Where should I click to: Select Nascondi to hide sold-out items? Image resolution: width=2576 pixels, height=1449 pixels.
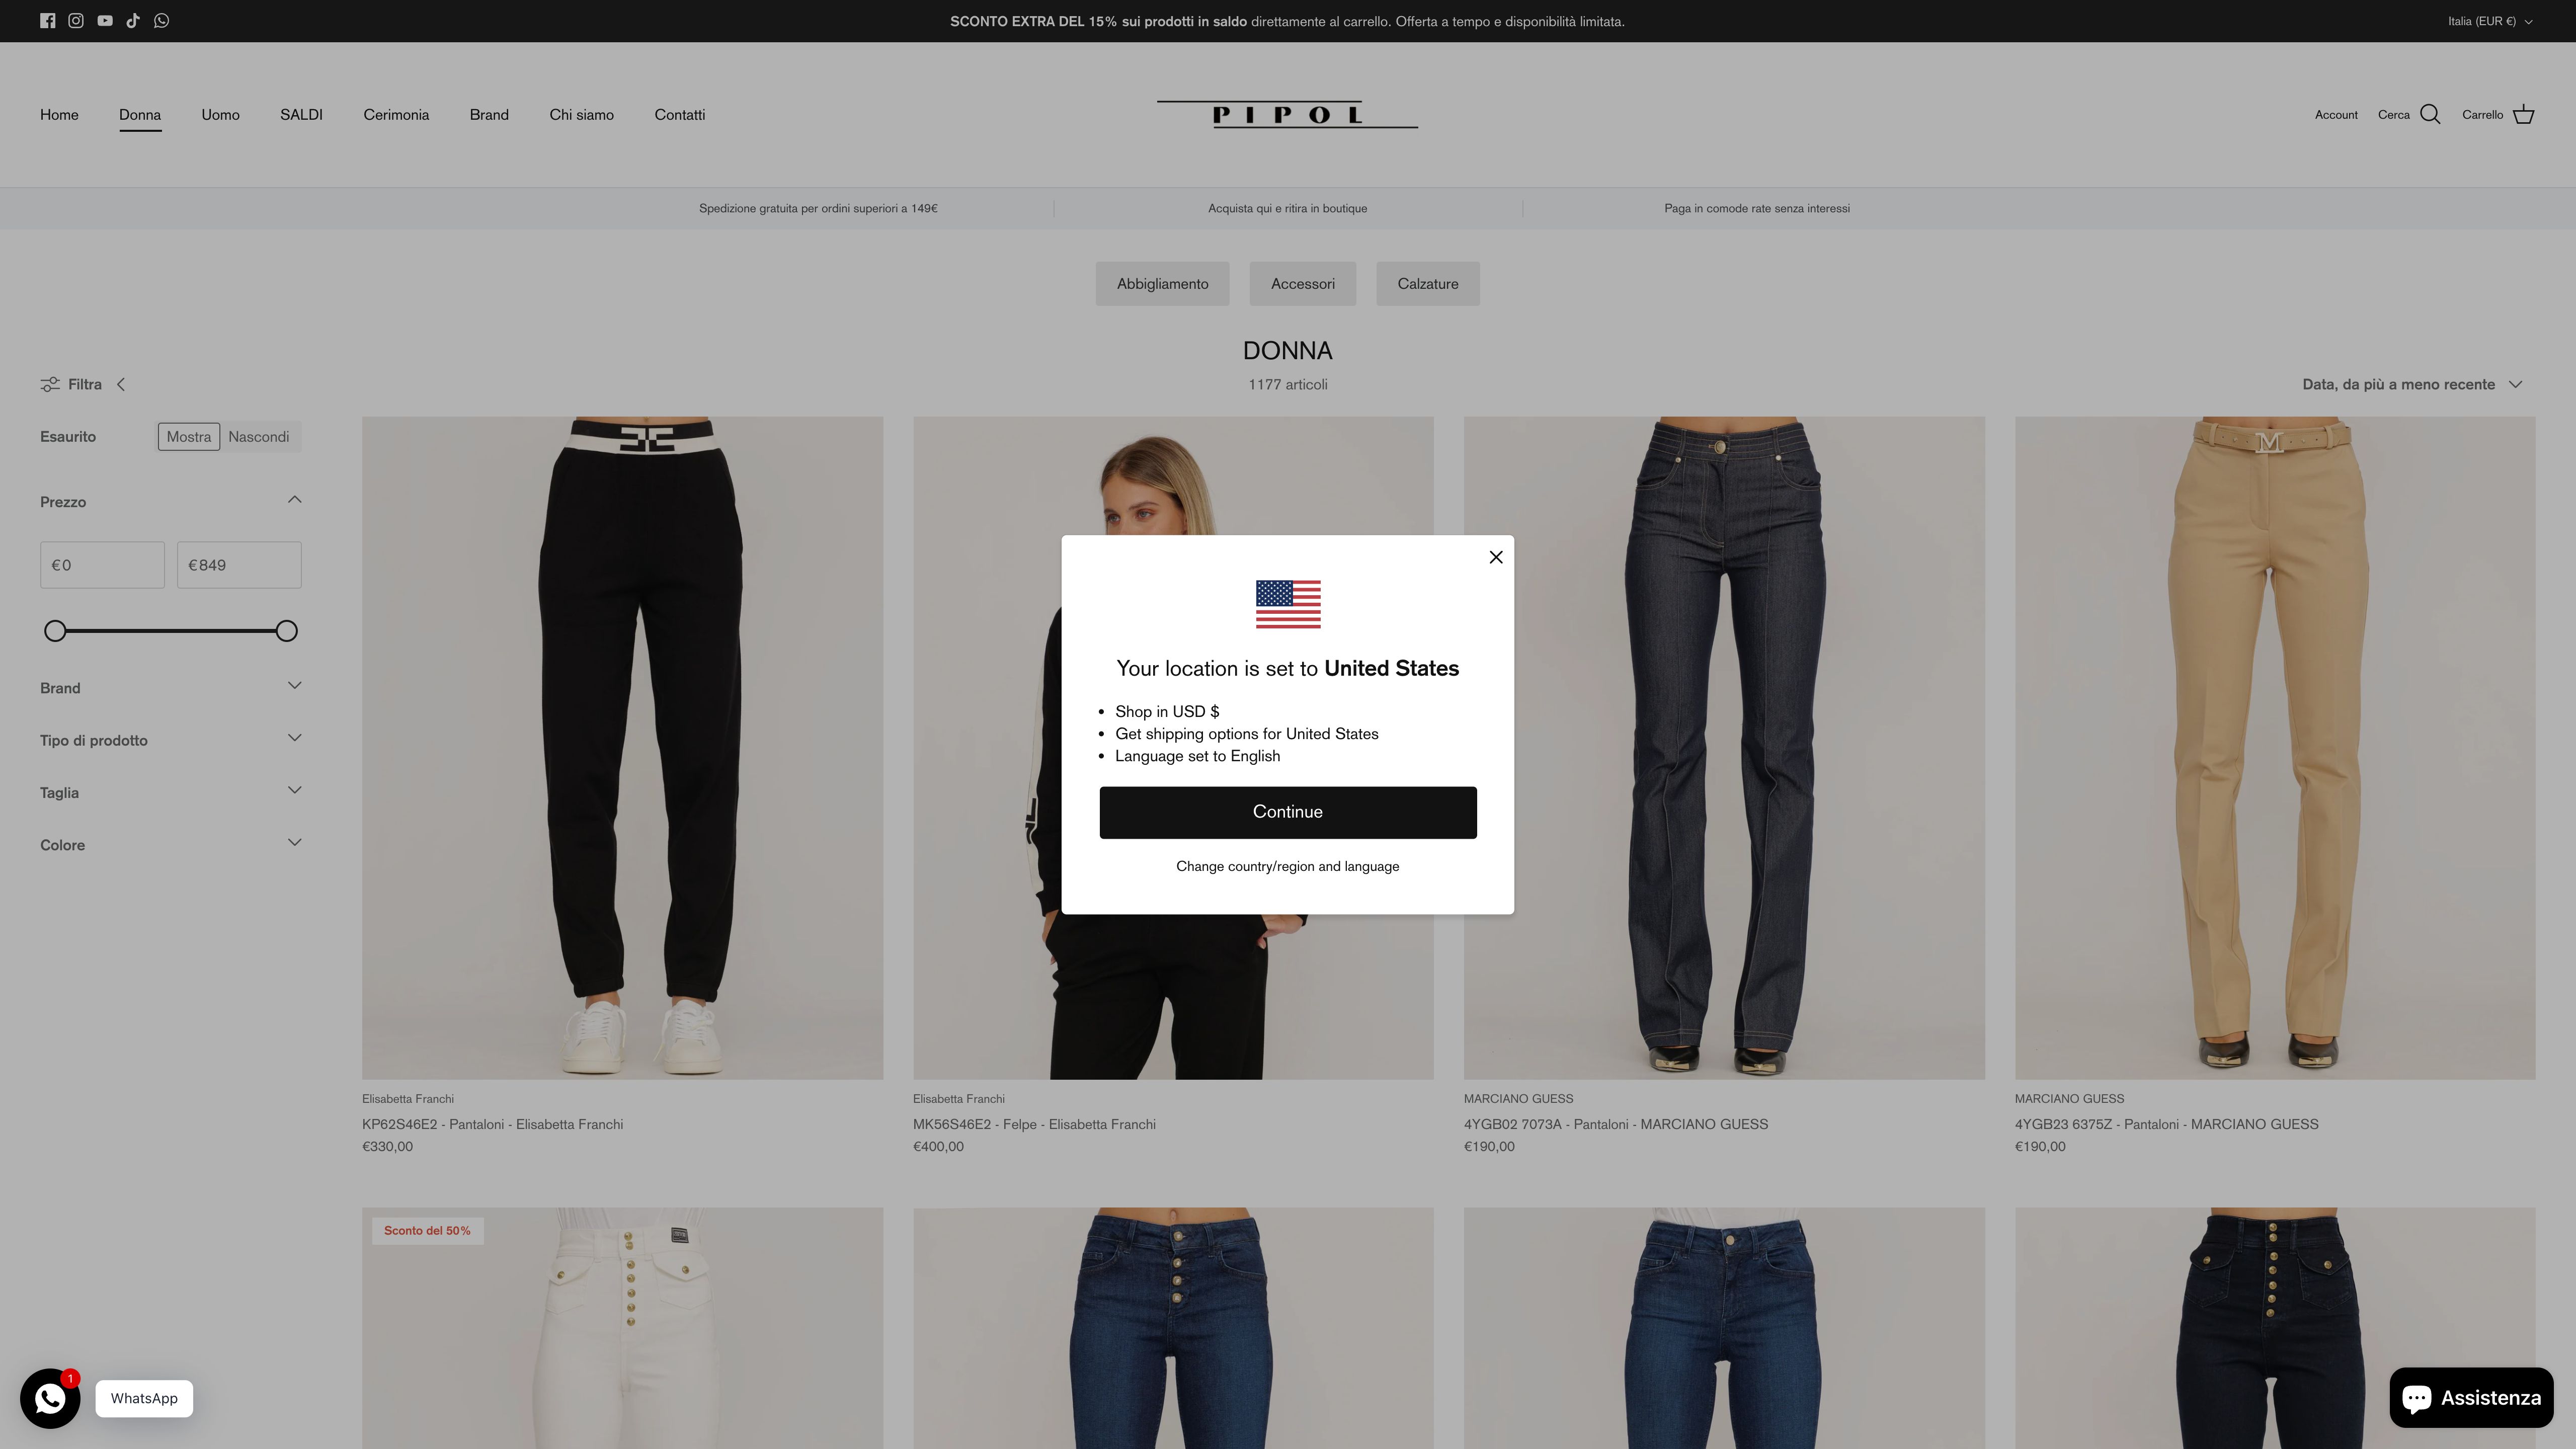coord(259,437)
